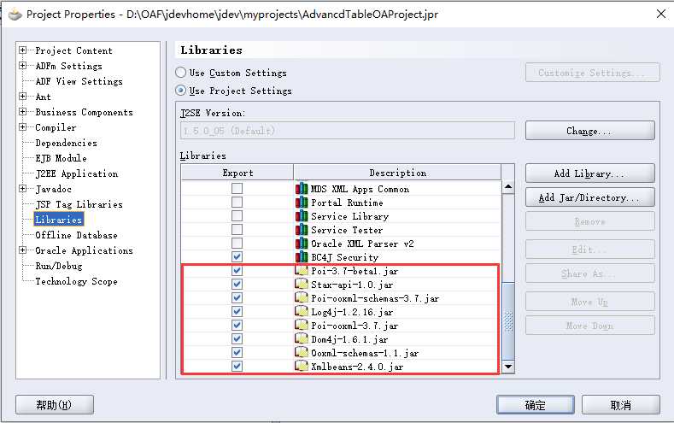Click the Ooxml-schemas-1.1.jar folder icon
Screen dimensions: 674x423
[302, 352]
